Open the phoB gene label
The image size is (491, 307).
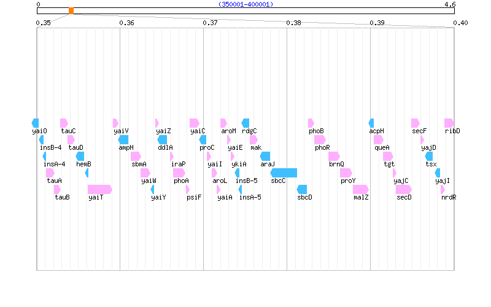(x=316, y=131)
